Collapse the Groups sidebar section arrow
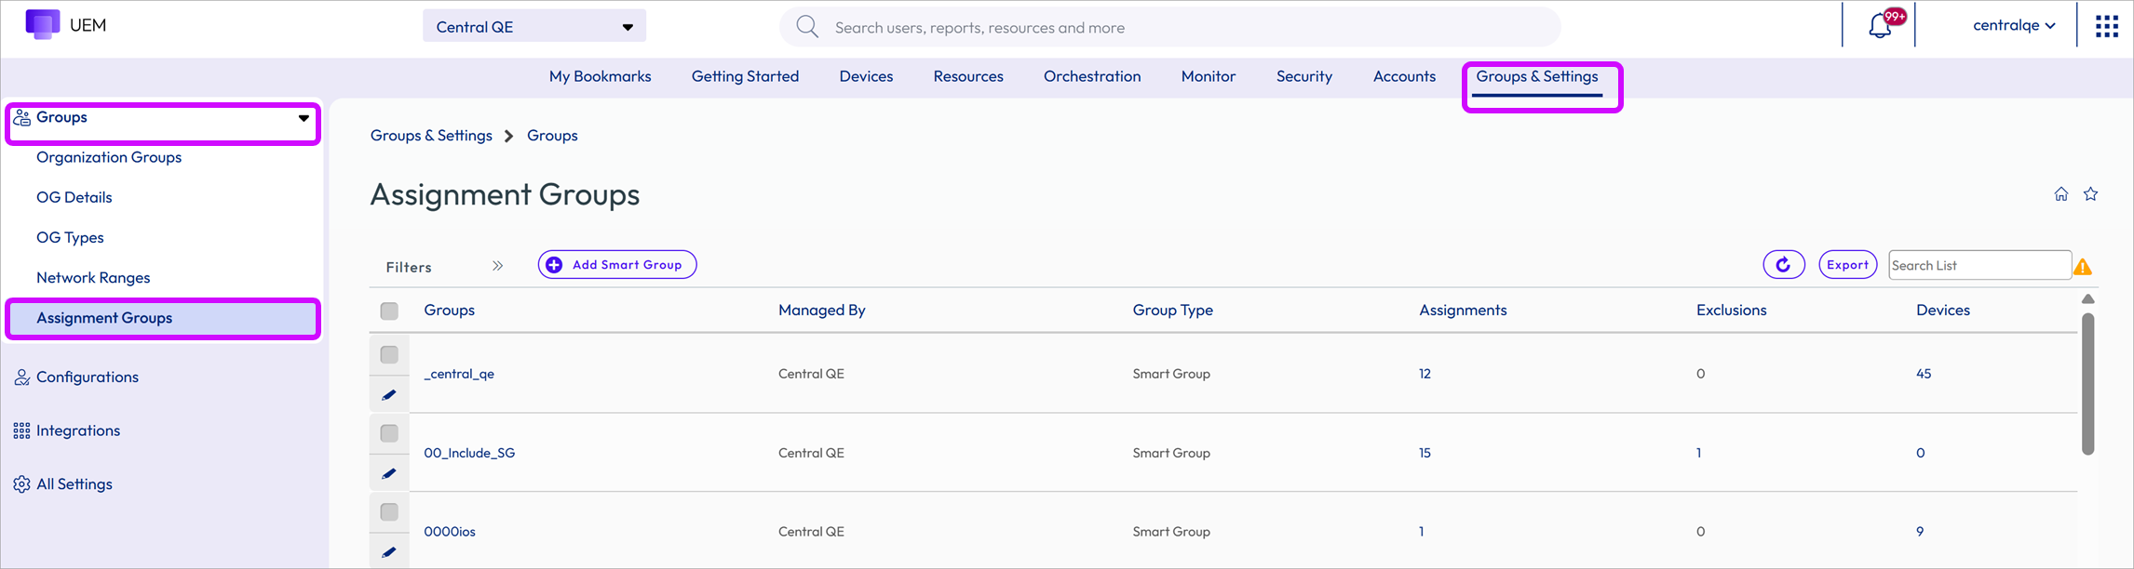This screenshot has height=569, width=2134. tap(304, 118)
